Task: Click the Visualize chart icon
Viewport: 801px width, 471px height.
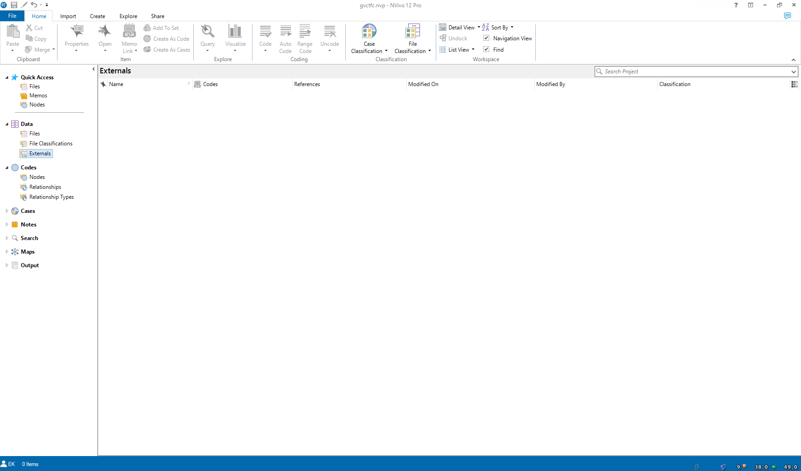Action: coord(235,31)
